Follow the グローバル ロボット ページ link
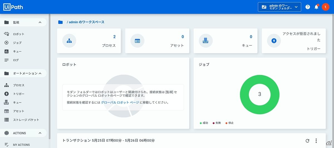This screenshot has height=148, width=334. [x=120, y=102]
